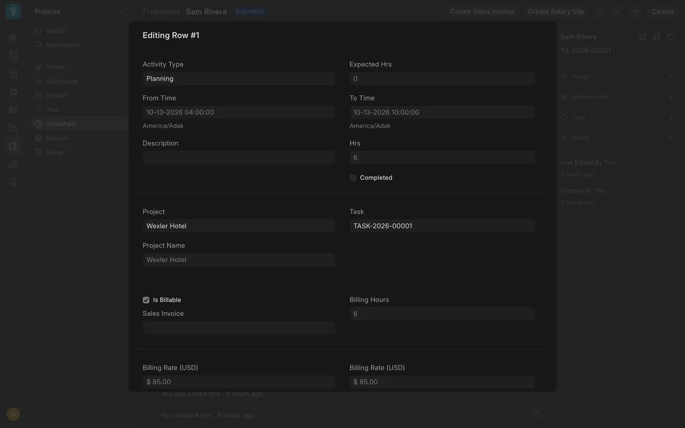Click the plus icon next to Share
This screenshot has width=685, height=428.
[671, 137]
